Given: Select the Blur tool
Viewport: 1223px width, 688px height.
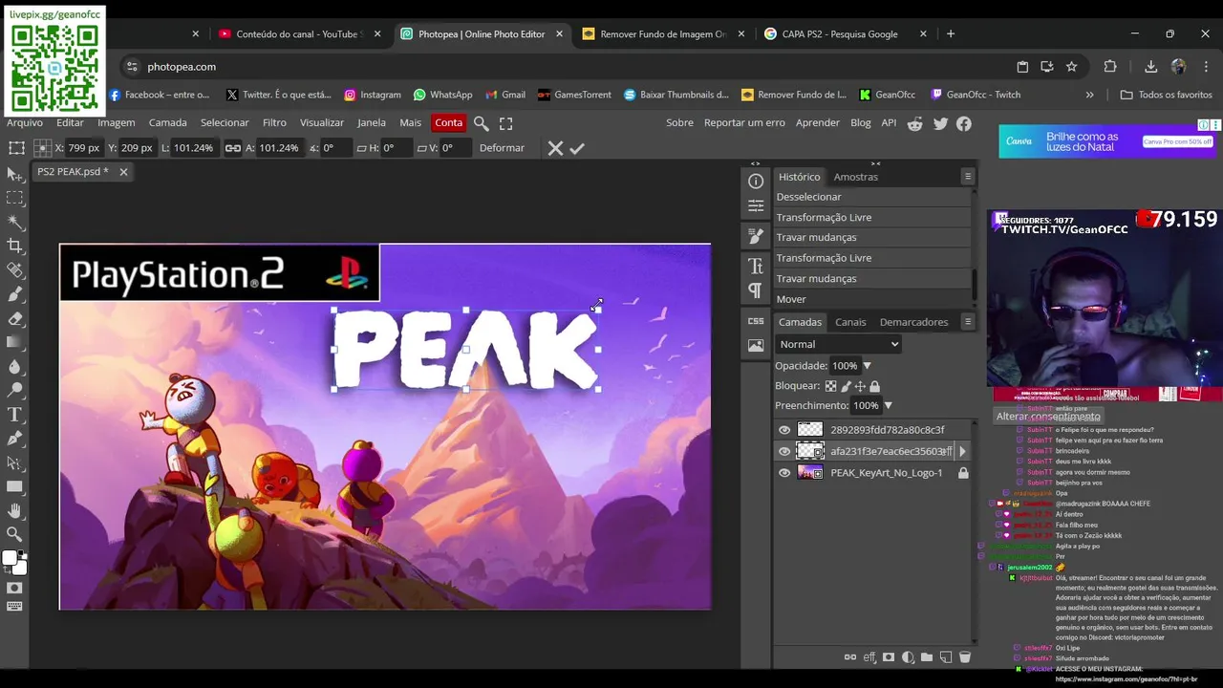Looking at the screenshot, I should (x=15, y=366).
